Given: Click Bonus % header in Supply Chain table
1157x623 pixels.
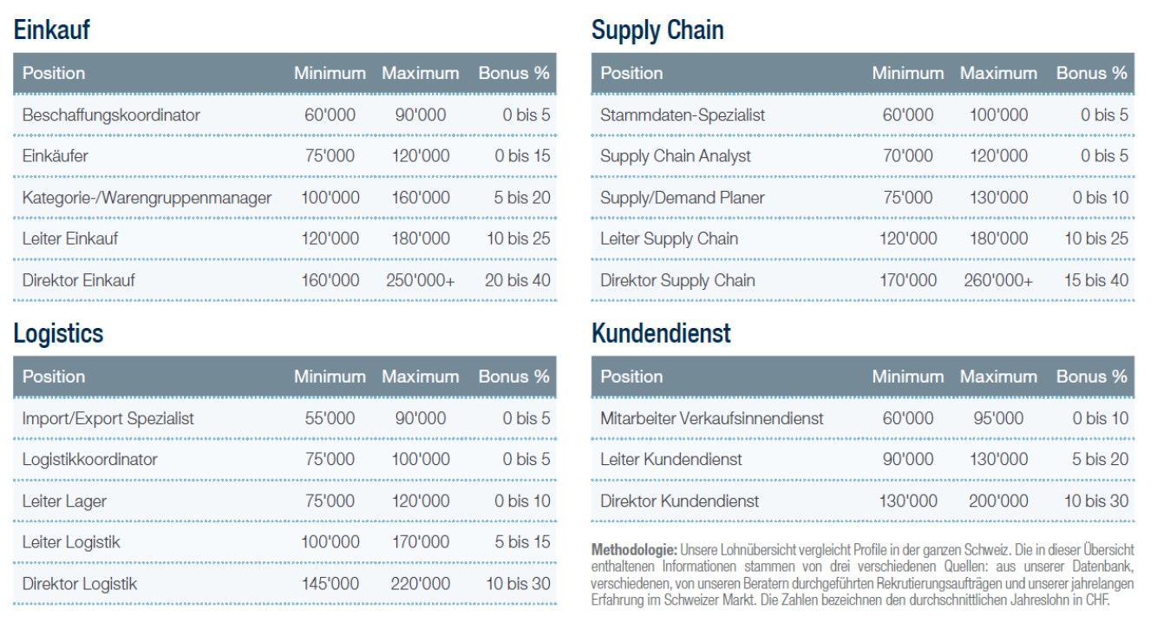Looking at the screenshot, I should [1092, 74].
